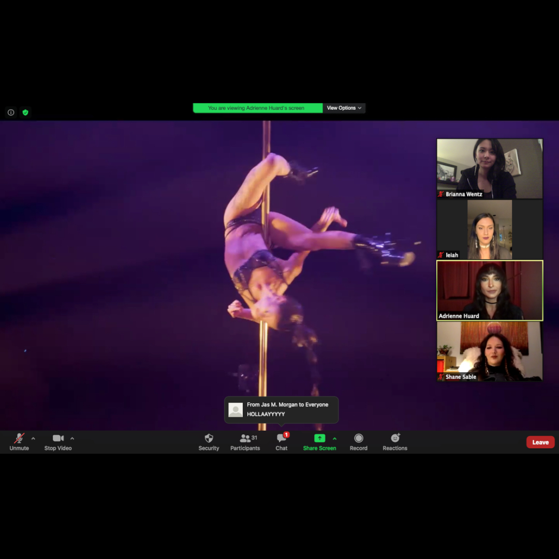Stop Video camera toggle

(x=58, y=442)
